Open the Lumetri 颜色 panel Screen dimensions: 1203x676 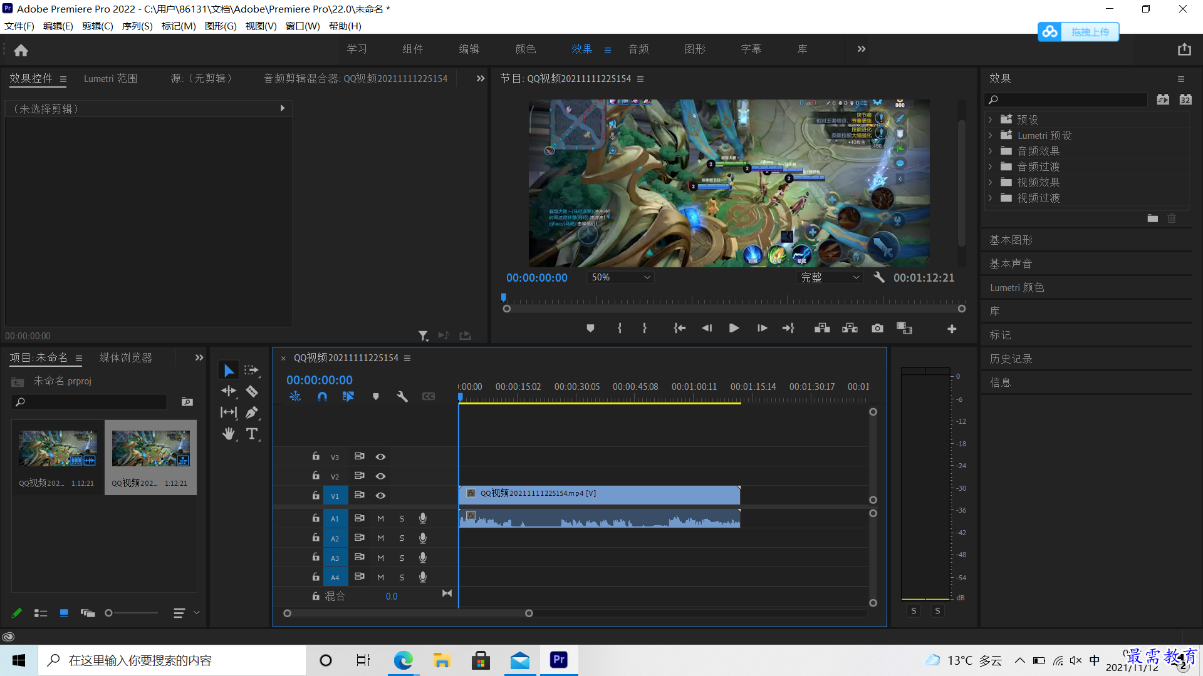click(1017, 287)
